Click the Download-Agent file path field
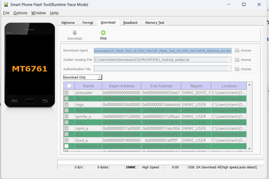 click(x=162, y=51)
